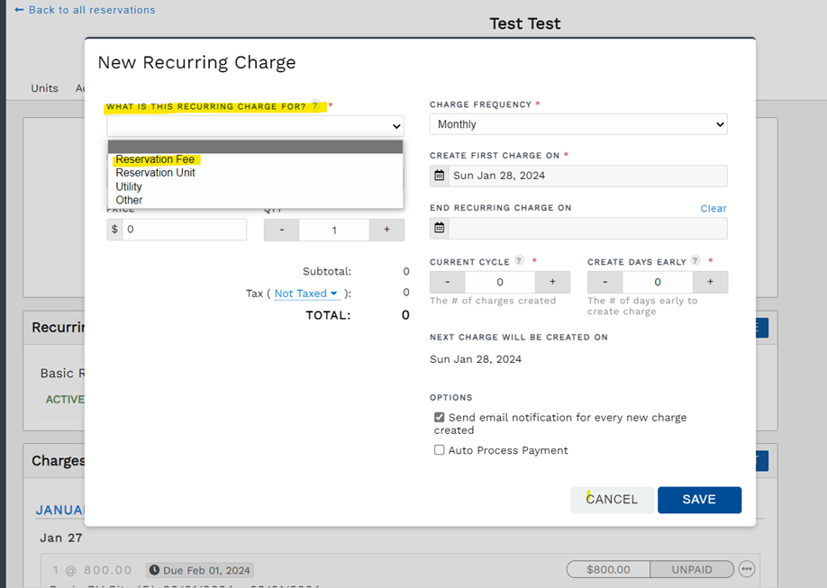Choose 'Utility' from the open dropdown list
Viewport: 827px width, 588px height.
128,186
